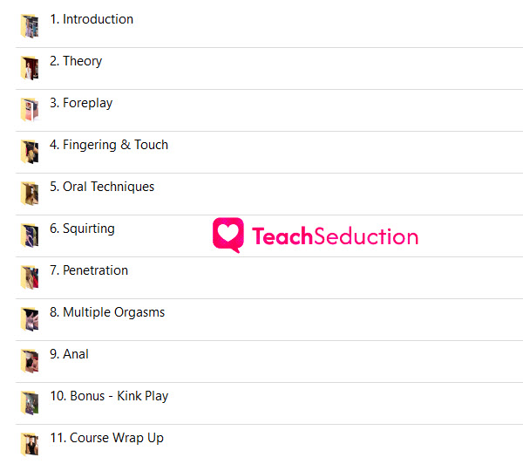
Task: Click the Bonus - Kink Play folder icon
Action: point(30,403)
